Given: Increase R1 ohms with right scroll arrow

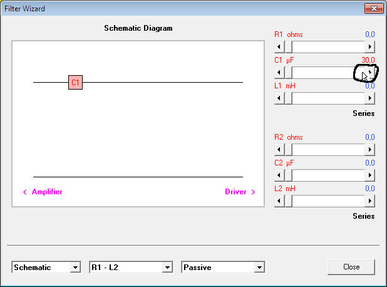Looking at the screenshot, I should (369, 47).
